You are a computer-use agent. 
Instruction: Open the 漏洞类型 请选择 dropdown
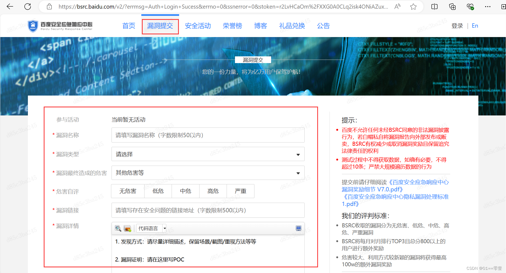pyautogui.click(x=208, y=154)
